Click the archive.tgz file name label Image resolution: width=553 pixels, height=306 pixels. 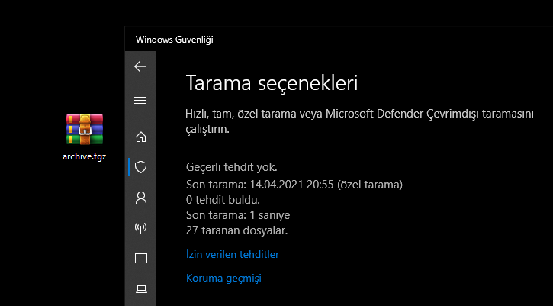[85, 156]
